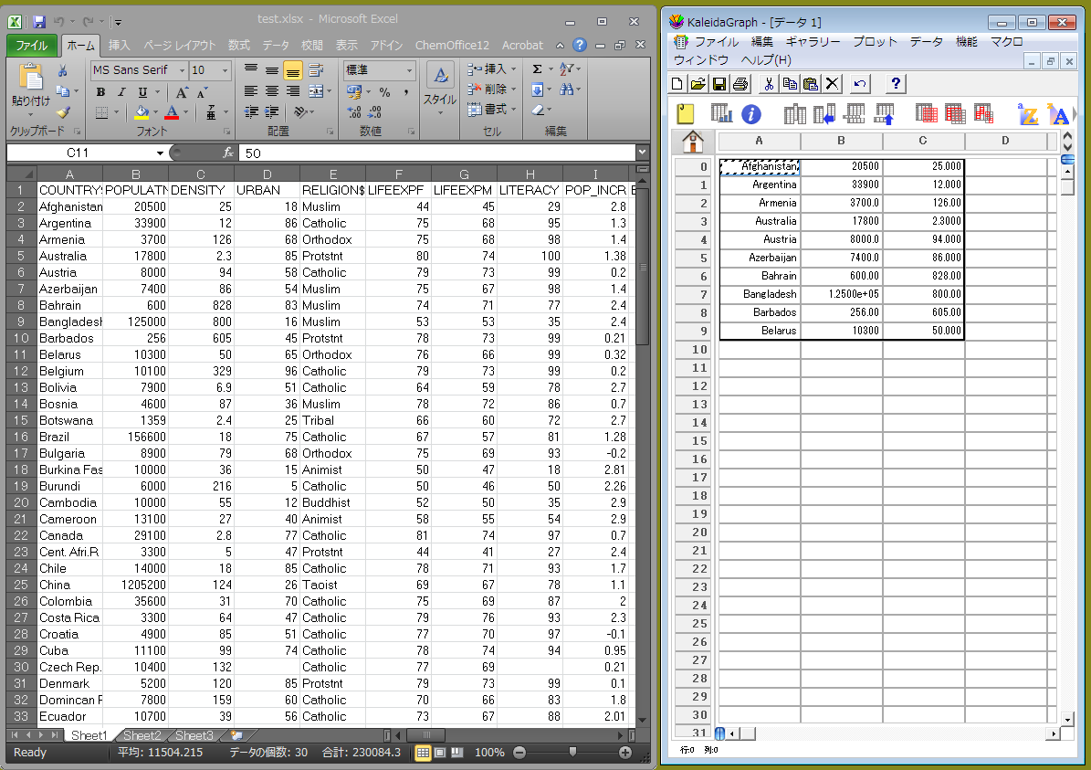Switch to the ページ レイアウト ribbon tab
This screenshot has width=1091, height=770.
[x=180, y=46]
